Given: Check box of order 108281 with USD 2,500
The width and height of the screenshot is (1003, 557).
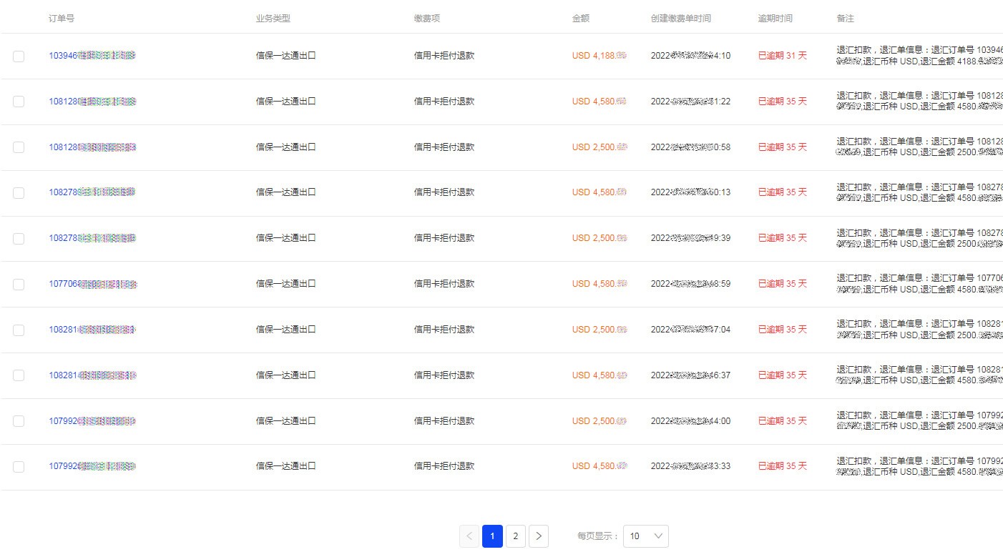Looking at the screenshot, I should click(x=19, y=330).
